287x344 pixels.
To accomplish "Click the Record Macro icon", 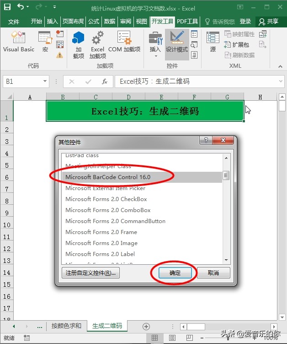I will click(60, 33).
